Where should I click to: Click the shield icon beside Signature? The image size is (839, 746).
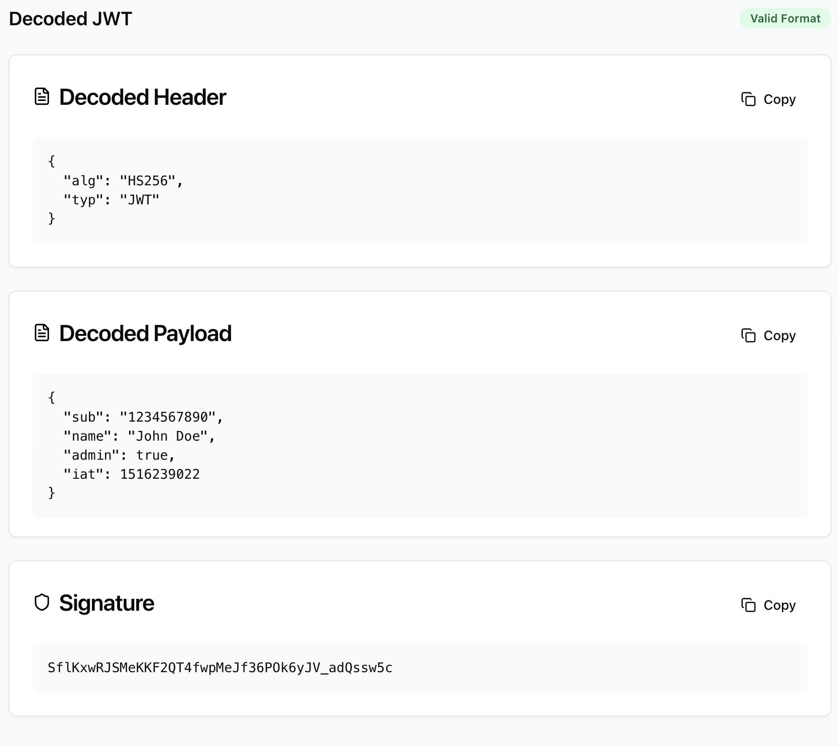click(42, 602)
